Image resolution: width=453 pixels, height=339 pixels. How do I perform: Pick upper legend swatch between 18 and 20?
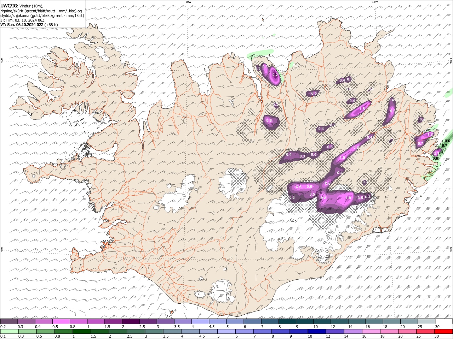391,321
